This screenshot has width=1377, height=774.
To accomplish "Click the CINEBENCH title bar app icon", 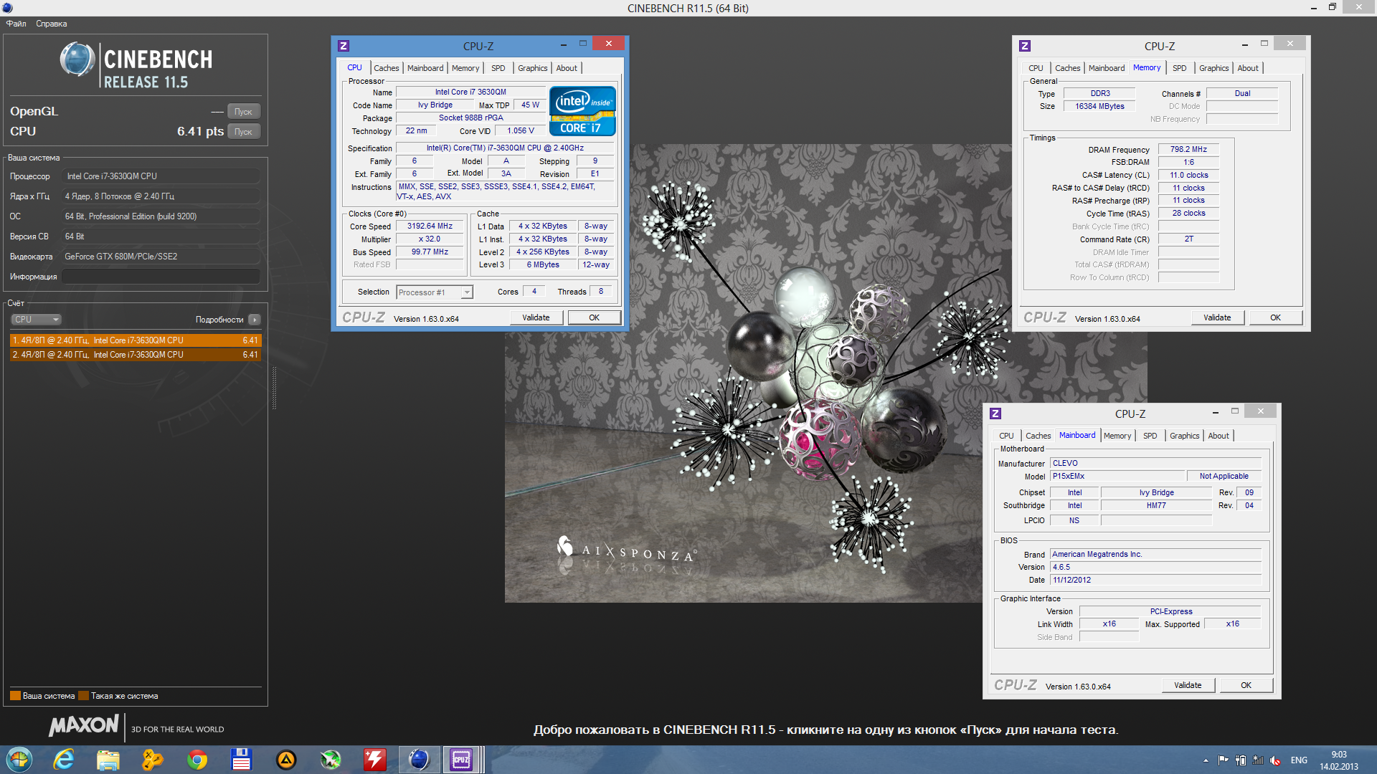I will 7,8.
